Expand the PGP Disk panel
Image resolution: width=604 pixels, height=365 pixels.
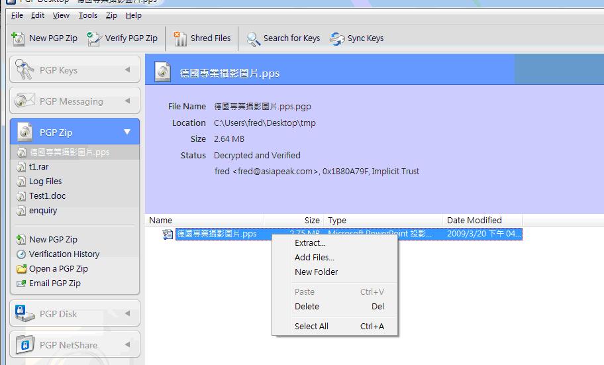coord(127,314)
